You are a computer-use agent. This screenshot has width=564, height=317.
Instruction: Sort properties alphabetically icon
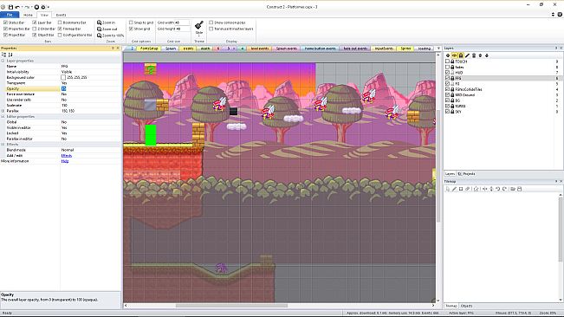(10, 55)
